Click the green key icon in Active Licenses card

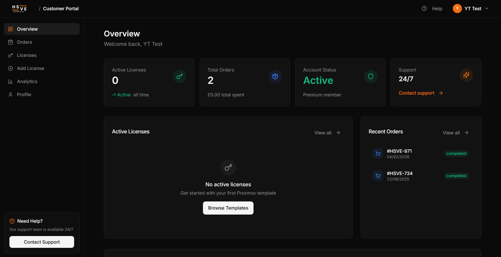(180, 76)
